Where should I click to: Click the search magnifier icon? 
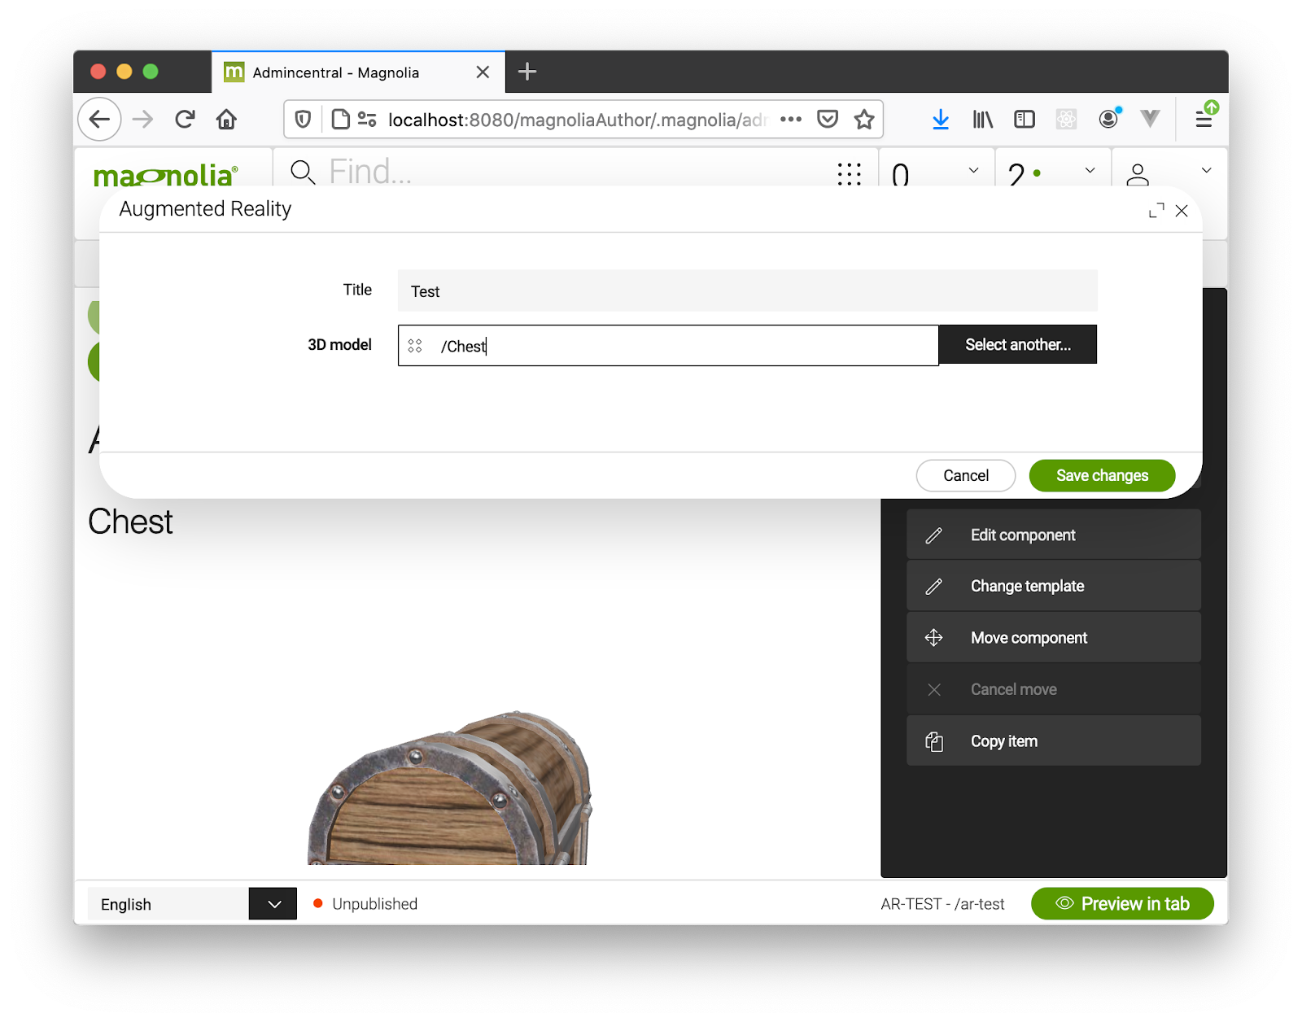pyautogui.click(x=303, y=172)
